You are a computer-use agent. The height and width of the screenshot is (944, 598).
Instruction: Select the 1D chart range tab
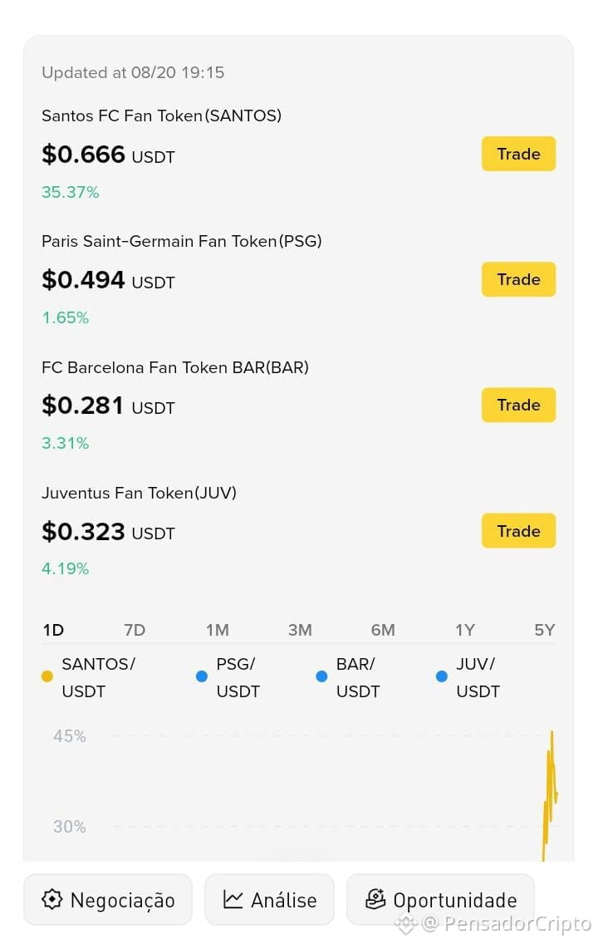click(53, 630)
